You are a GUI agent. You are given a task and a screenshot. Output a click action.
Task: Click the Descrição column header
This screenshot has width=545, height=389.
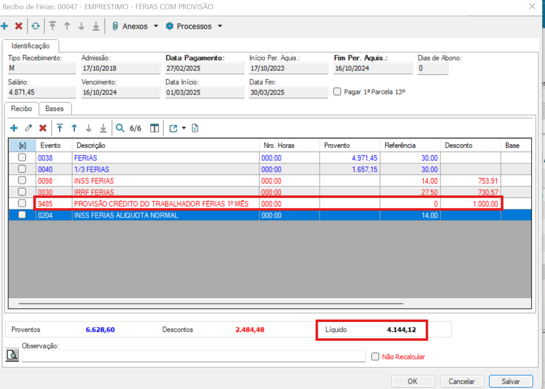click(166, 146)
